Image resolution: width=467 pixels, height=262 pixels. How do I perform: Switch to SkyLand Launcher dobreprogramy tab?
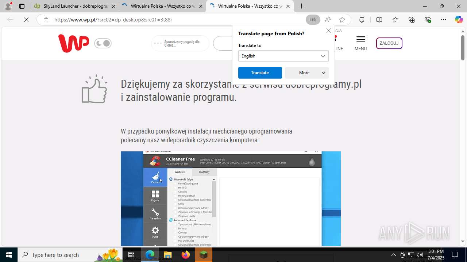75,6
